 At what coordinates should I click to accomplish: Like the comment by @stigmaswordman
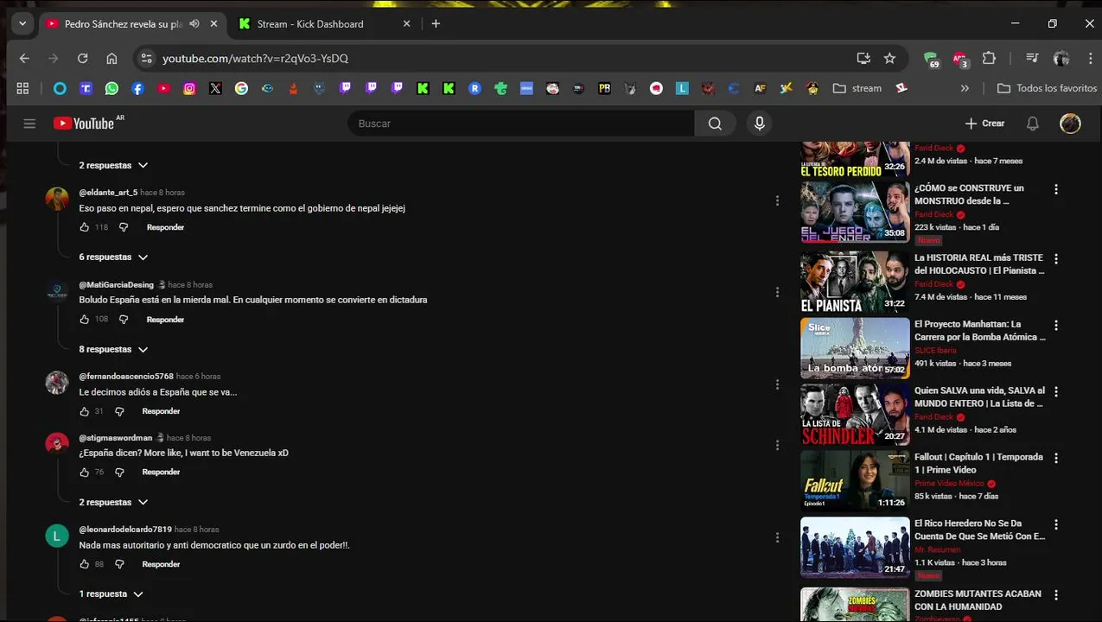[84, 473]
